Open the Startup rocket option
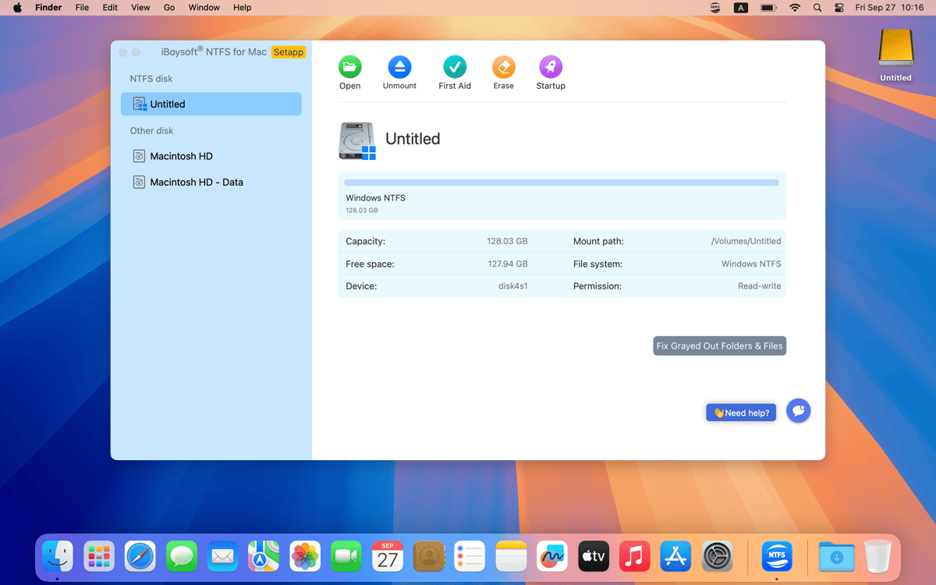 (550, 67)
